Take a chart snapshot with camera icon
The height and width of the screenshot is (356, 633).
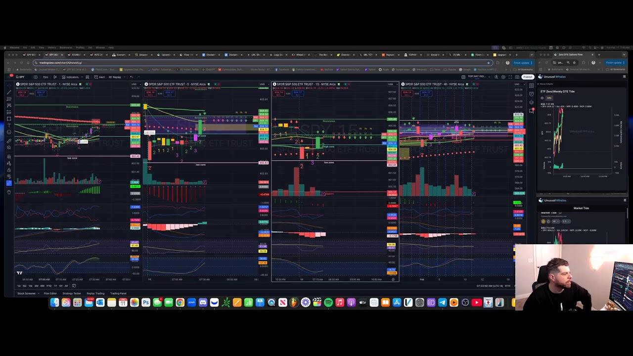pos(517,77)
